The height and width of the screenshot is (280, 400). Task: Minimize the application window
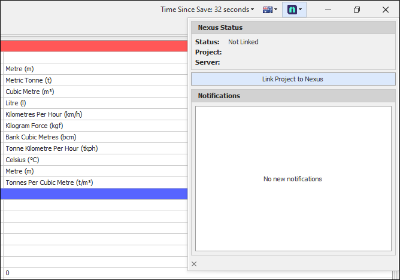click(x=329, y=10)
